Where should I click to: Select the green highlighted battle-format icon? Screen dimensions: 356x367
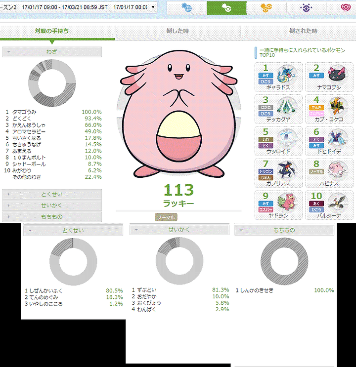tap(226, 8)
